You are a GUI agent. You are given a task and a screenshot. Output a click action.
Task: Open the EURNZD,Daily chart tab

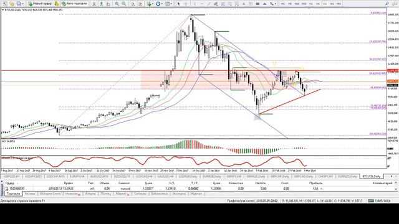[x=347, y=176]
